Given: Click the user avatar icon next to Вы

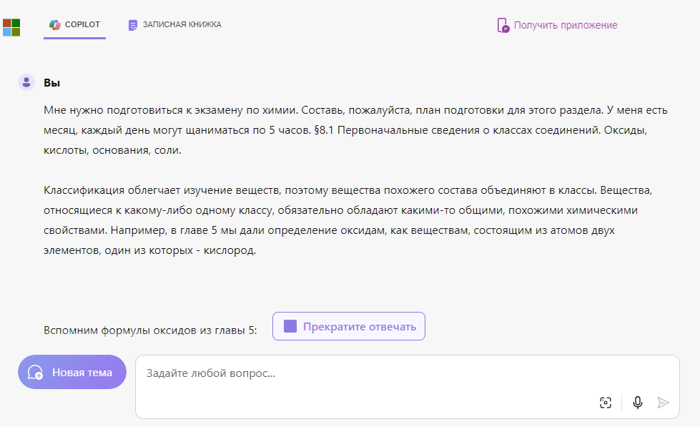Looking at the screenshot, I should point(26,82).
